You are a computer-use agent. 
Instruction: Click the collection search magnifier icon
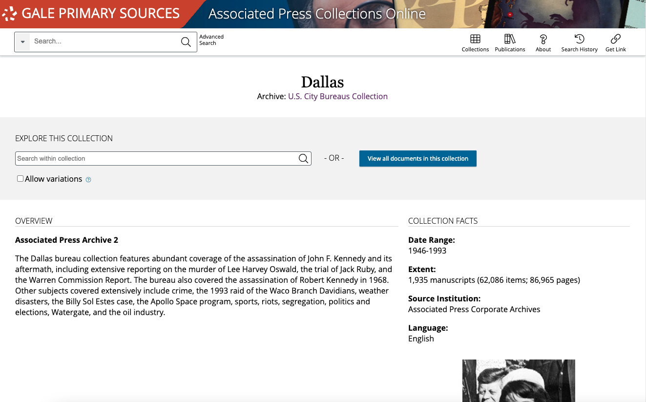[303, 158]
